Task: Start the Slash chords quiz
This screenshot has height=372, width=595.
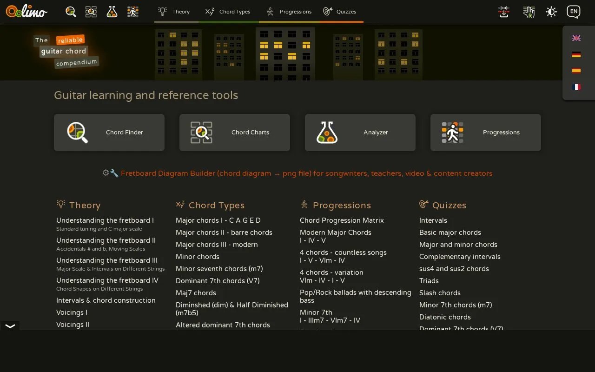Action: [x=440, y=293]
